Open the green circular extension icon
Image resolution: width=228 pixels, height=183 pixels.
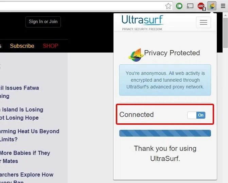179,6
